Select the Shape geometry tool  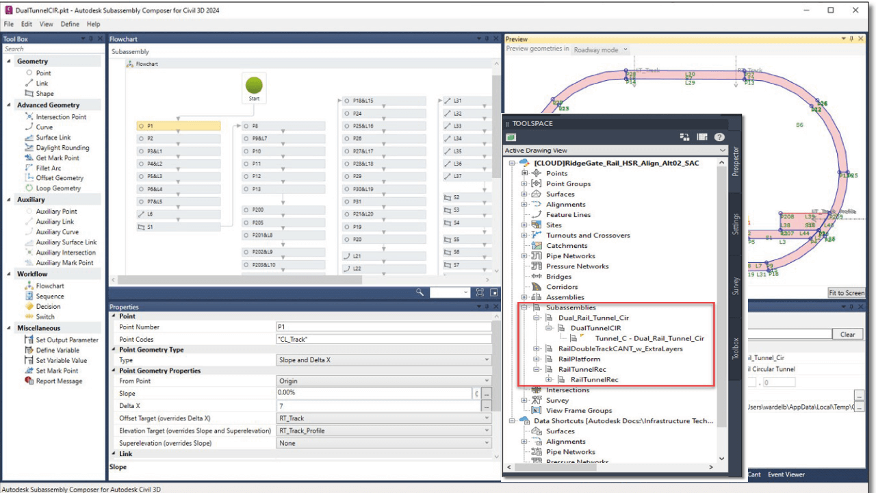pos(44,93)
